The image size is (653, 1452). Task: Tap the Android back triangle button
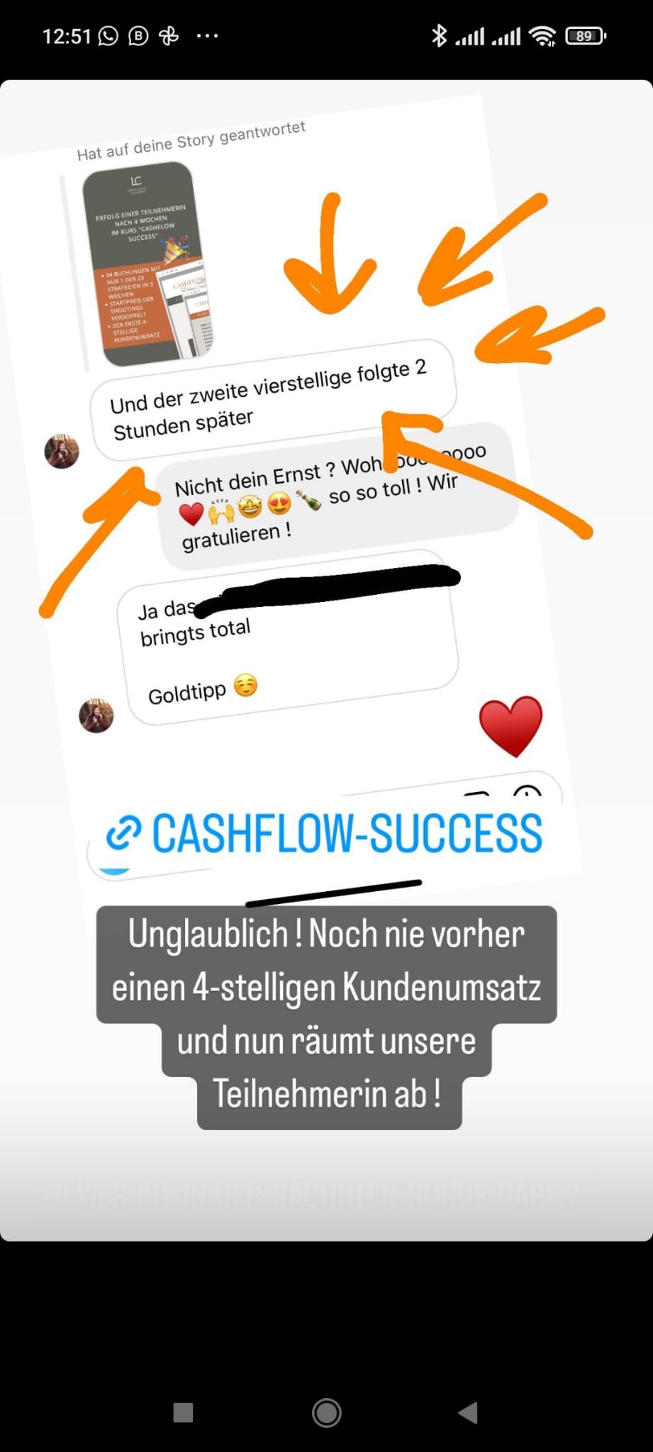pos(469,1412)
